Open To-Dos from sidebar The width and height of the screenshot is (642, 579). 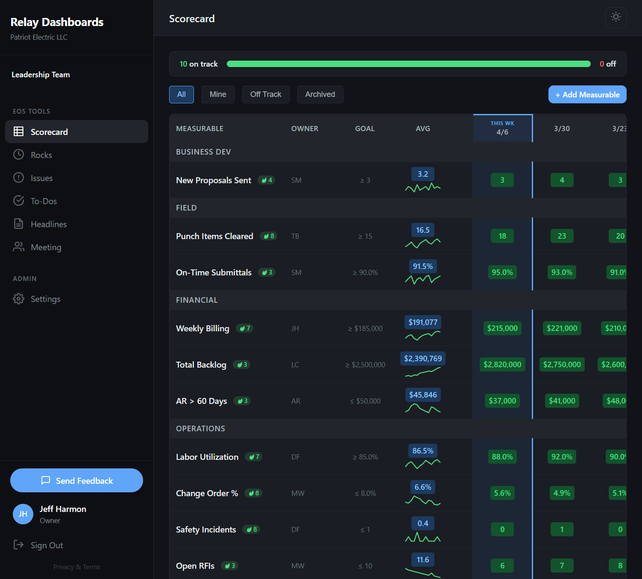pyautogui.click(x=76, y=201)
